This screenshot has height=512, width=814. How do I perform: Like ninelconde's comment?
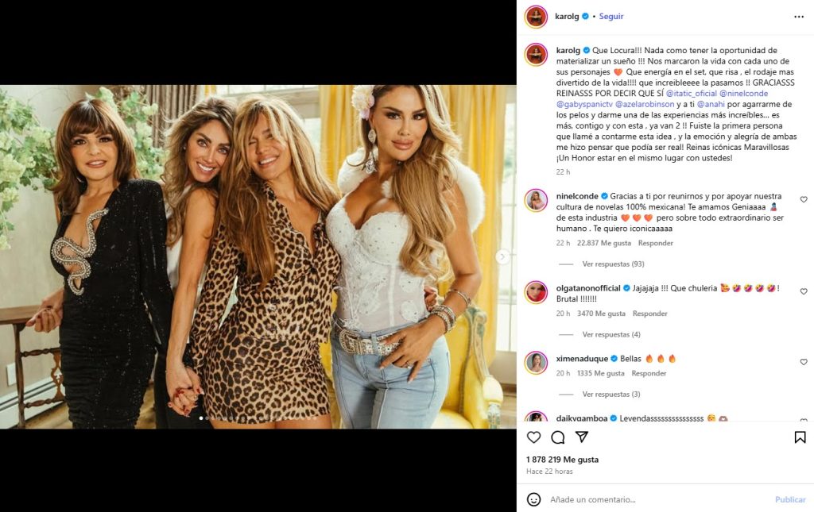[x=804, y=200]
